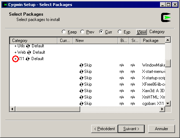Select the Prev radio button
The width and height of the screenshot is (180, 138).
(82, 32)
